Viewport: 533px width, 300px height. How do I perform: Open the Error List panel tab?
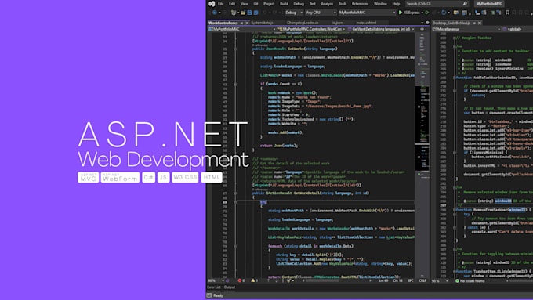214,287
